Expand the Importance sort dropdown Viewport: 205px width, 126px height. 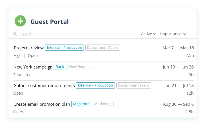[x=173, y=34]
